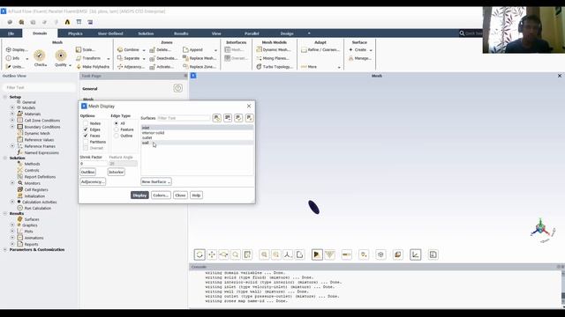
Task: Click Dynamic Mesh in Mesh Models group
Action: [273, 49]
